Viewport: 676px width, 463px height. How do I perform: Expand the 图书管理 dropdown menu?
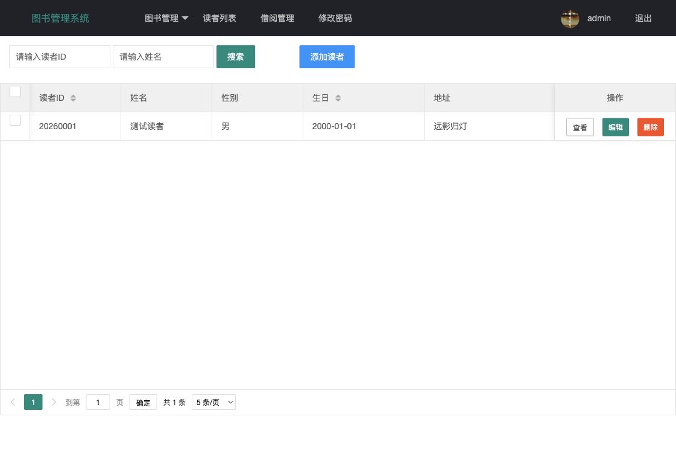point(166,18)
